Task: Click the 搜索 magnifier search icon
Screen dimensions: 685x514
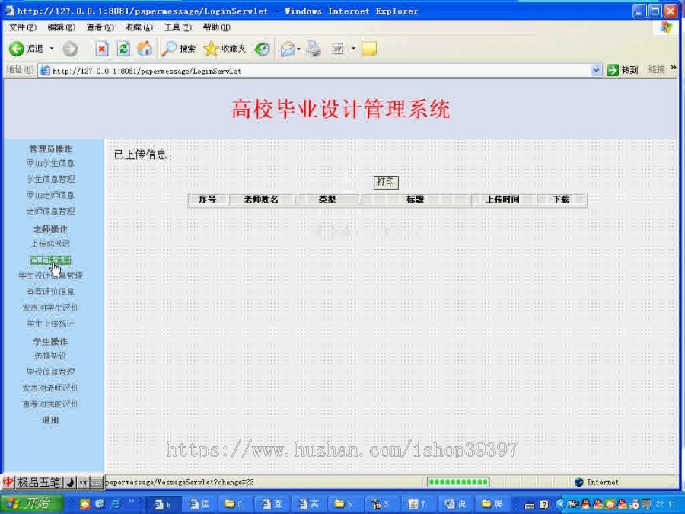Action: click(x=169, y=49)
